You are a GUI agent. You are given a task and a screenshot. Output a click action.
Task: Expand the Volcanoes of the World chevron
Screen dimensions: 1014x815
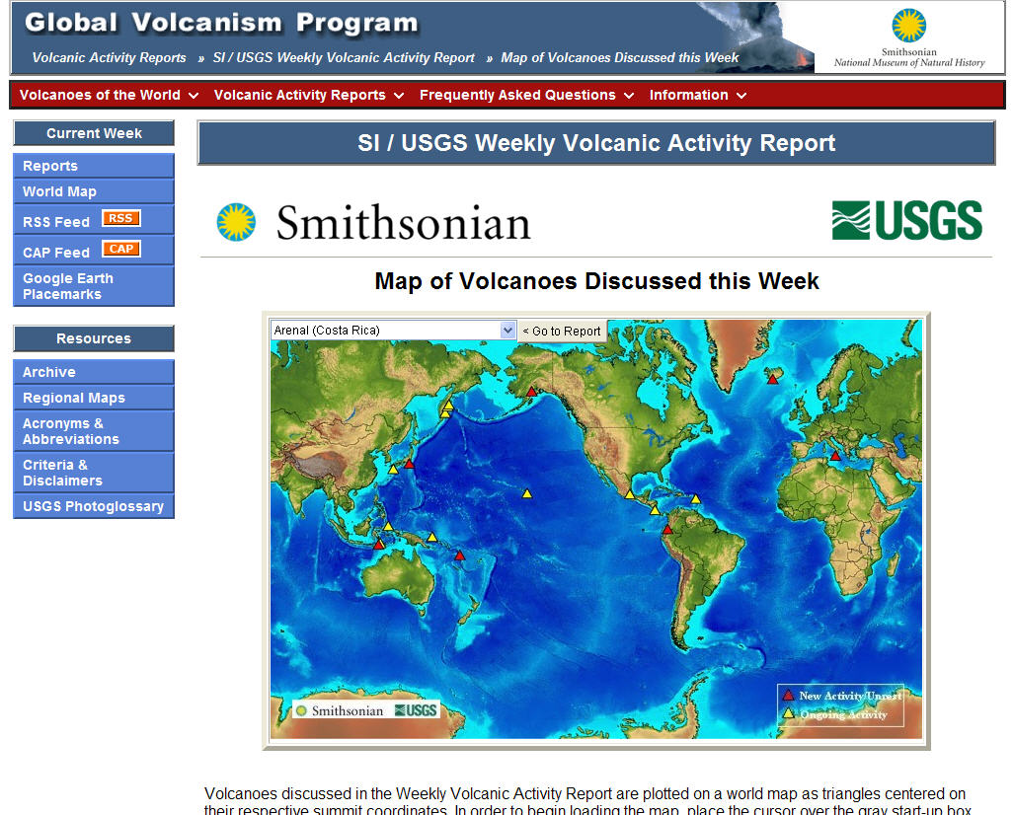[x=194, y=96]
